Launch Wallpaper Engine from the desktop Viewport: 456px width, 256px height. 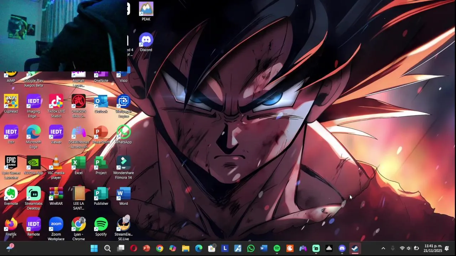point(124,106)
